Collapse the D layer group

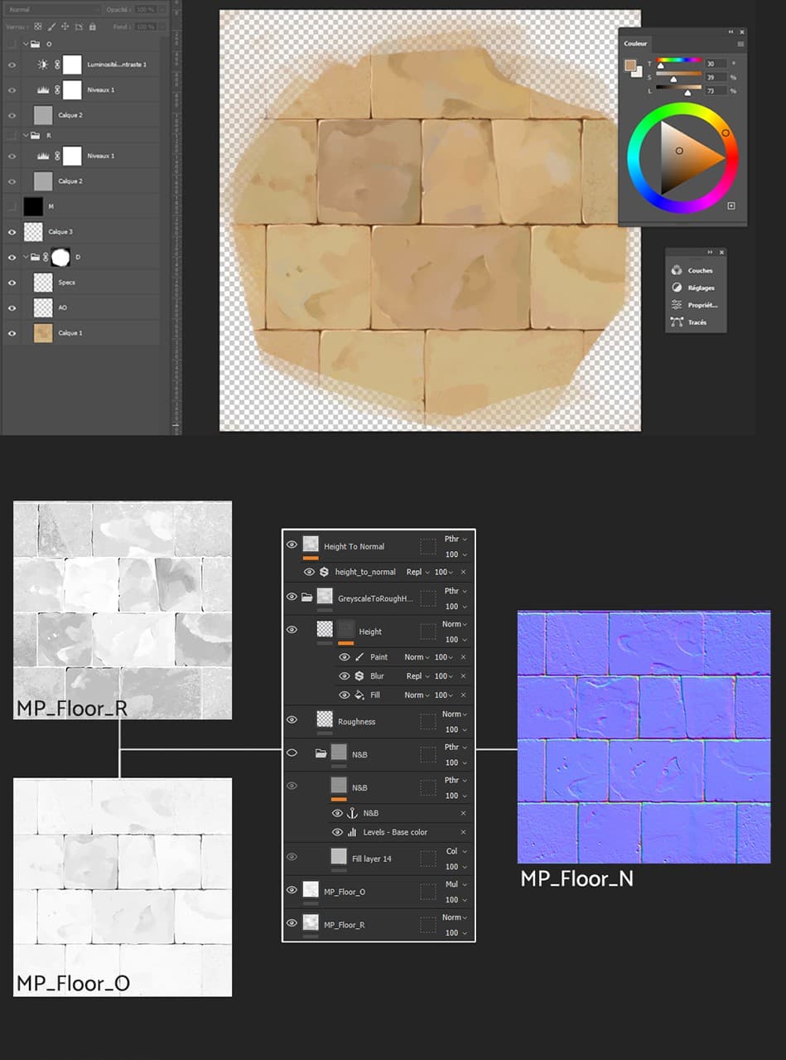(26, 258)
